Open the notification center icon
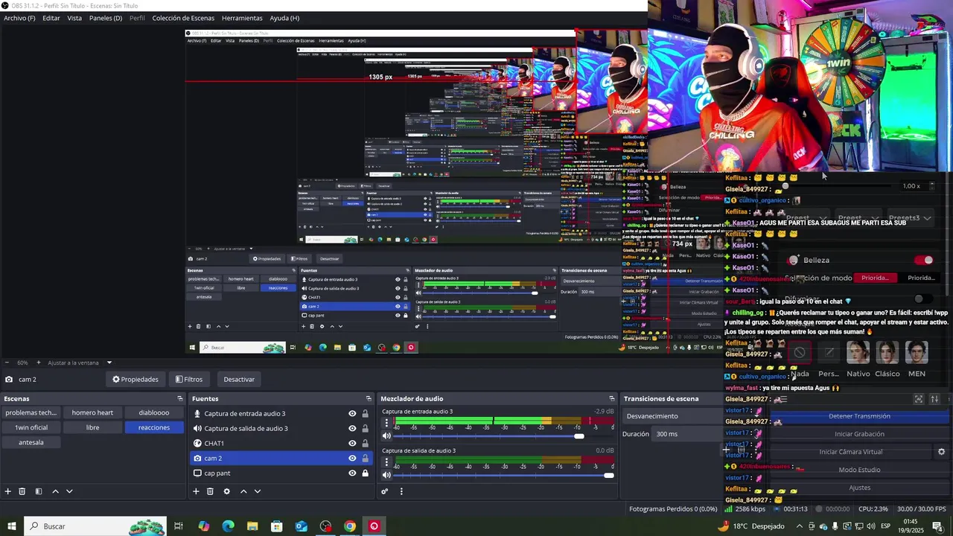This screenshot has width=953, height=536. coord(937,526)
